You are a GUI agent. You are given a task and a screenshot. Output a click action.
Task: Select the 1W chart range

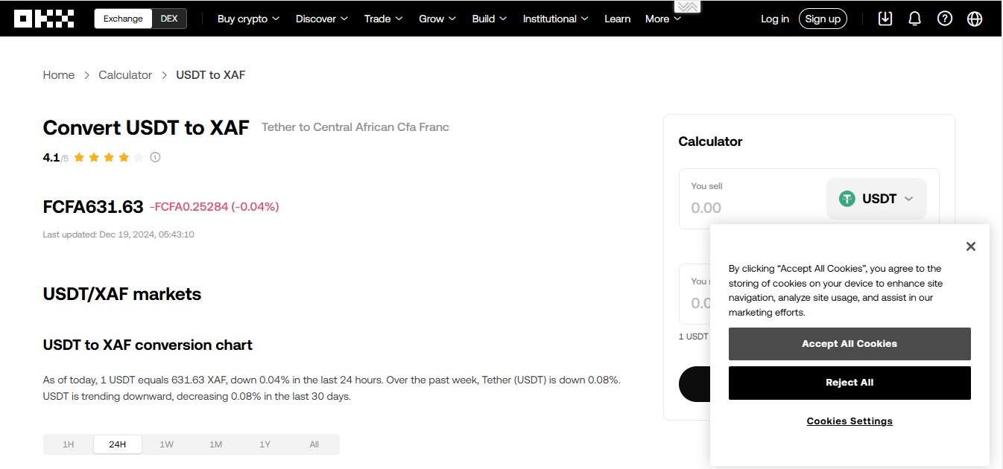coord(167,444)
